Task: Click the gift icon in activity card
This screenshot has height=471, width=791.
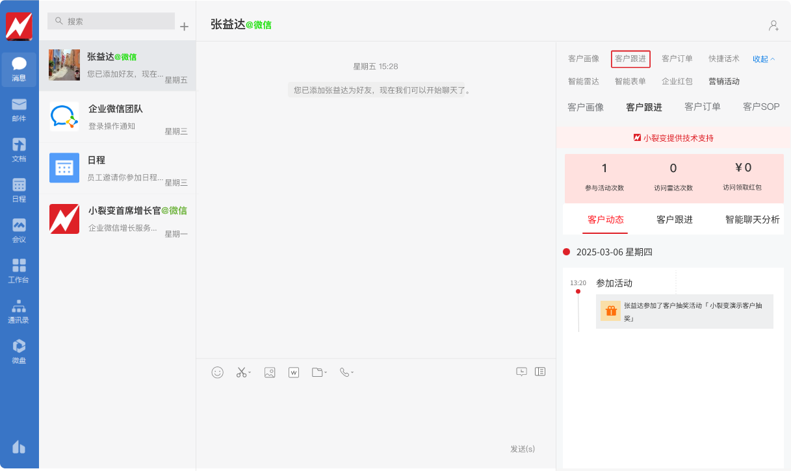Action: tap(610, 311)
